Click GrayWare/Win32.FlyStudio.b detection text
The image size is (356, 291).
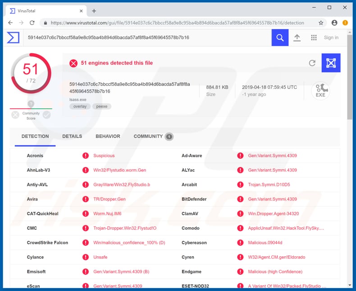(122, 185)
